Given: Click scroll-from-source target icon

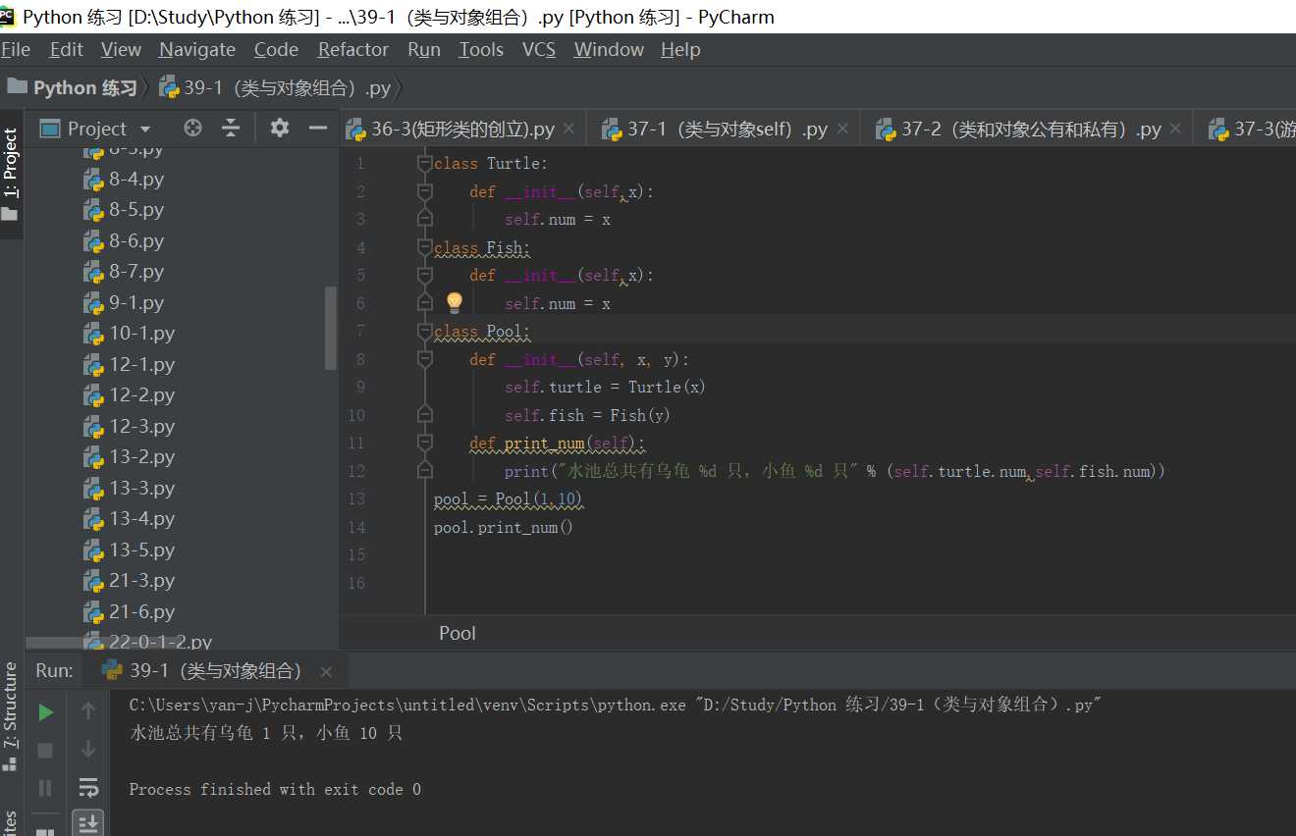Looking at the screenshot, I should point(192,128).
